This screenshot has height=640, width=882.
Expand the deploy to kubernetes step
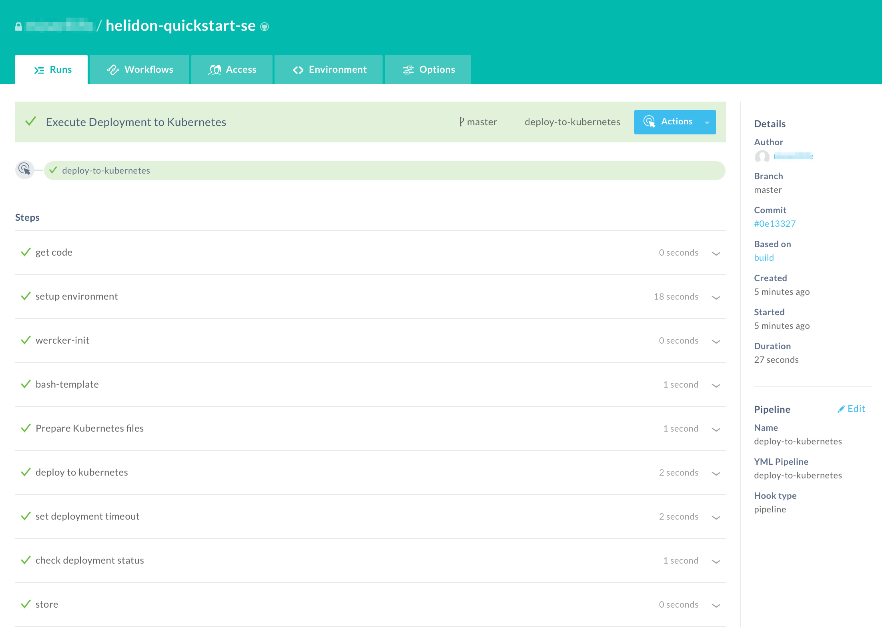tap(716, 473)
